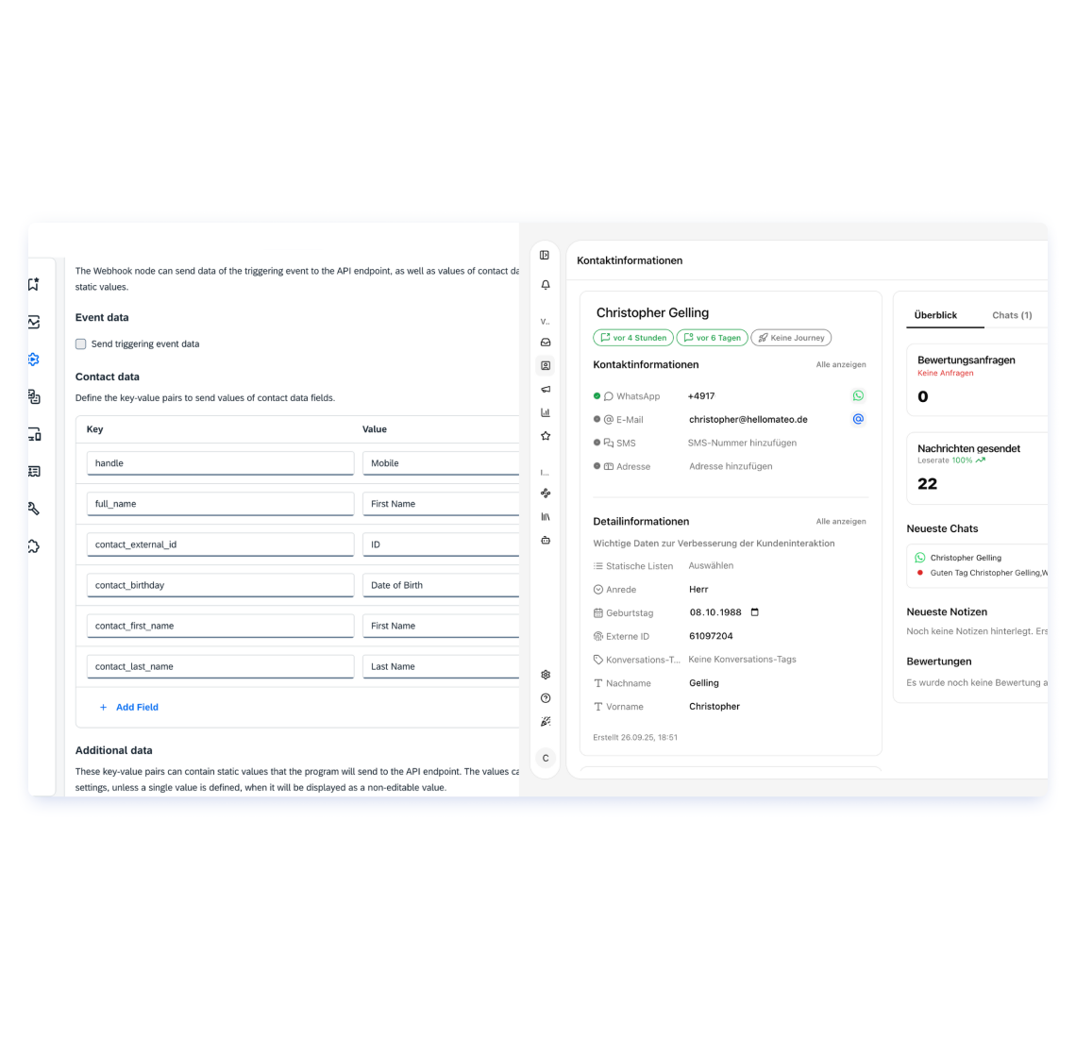Select the megaphone campaigns icon in sidebar
This screenshot has height=1038, width=1076.
[x=546, y=389]
